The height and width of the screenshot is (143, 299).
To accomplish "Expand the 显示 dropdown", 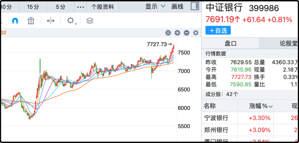I will [155, 7].
